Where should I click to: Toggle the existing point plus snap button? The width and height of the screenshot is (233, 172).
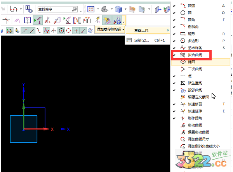pos(76,31)
